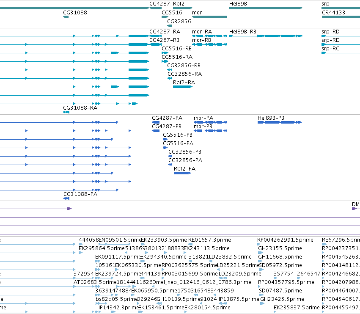Screen dimensions: 360x314
Task: Click EST label LD23832.5prime
Action: tap(230, 257)
